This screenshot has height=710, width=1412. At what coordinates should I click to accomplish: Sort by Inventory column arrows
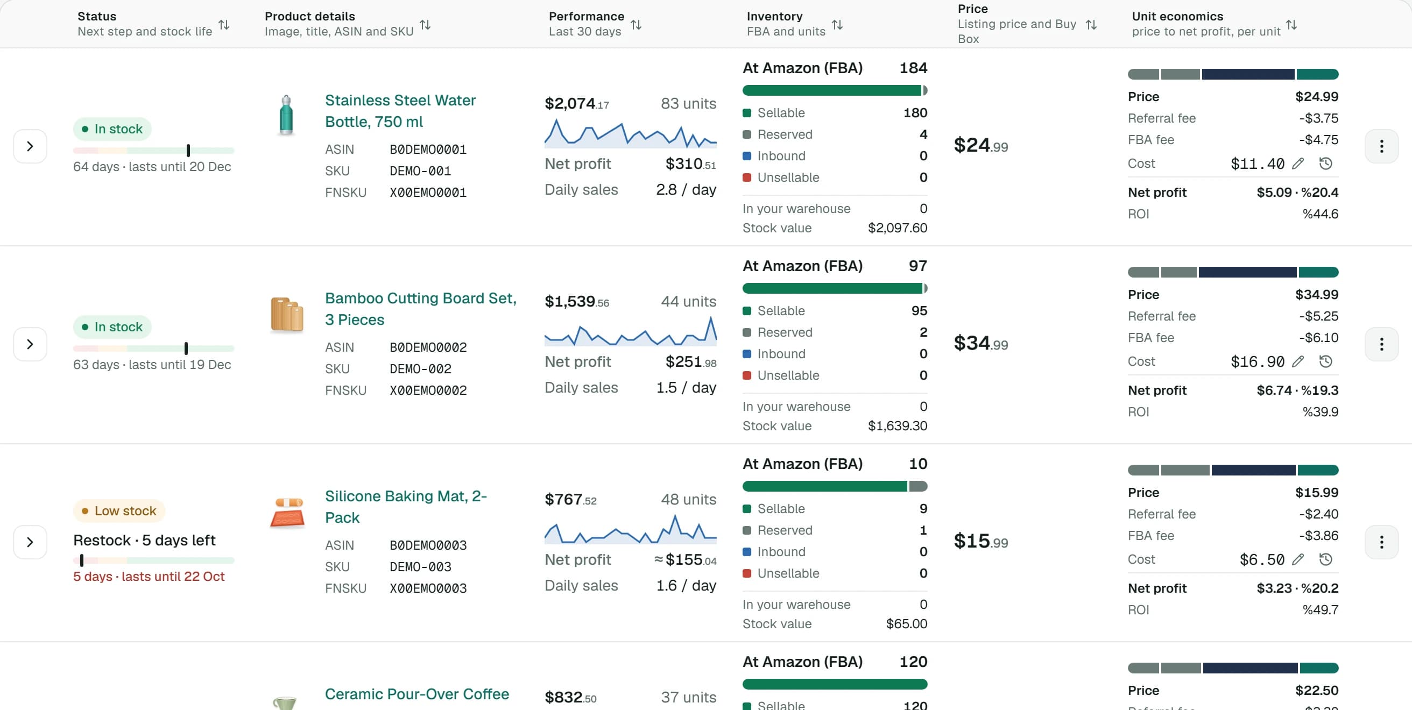click(837, 25)
